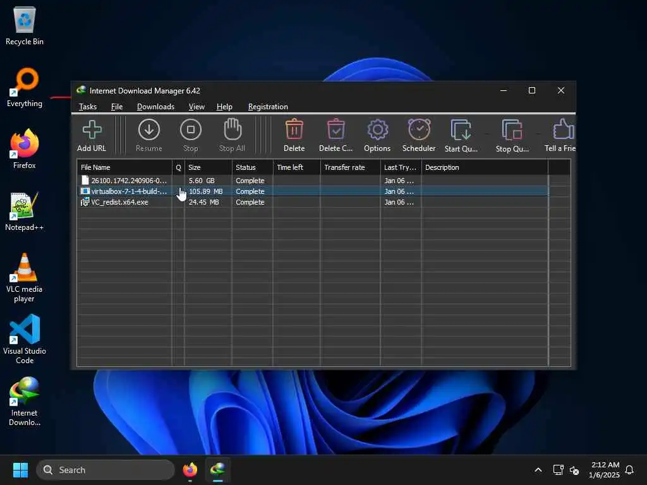This screenshot has width=647, height=485.
Task: Click the IDM taskbar icon
Action: pos(218,470)
